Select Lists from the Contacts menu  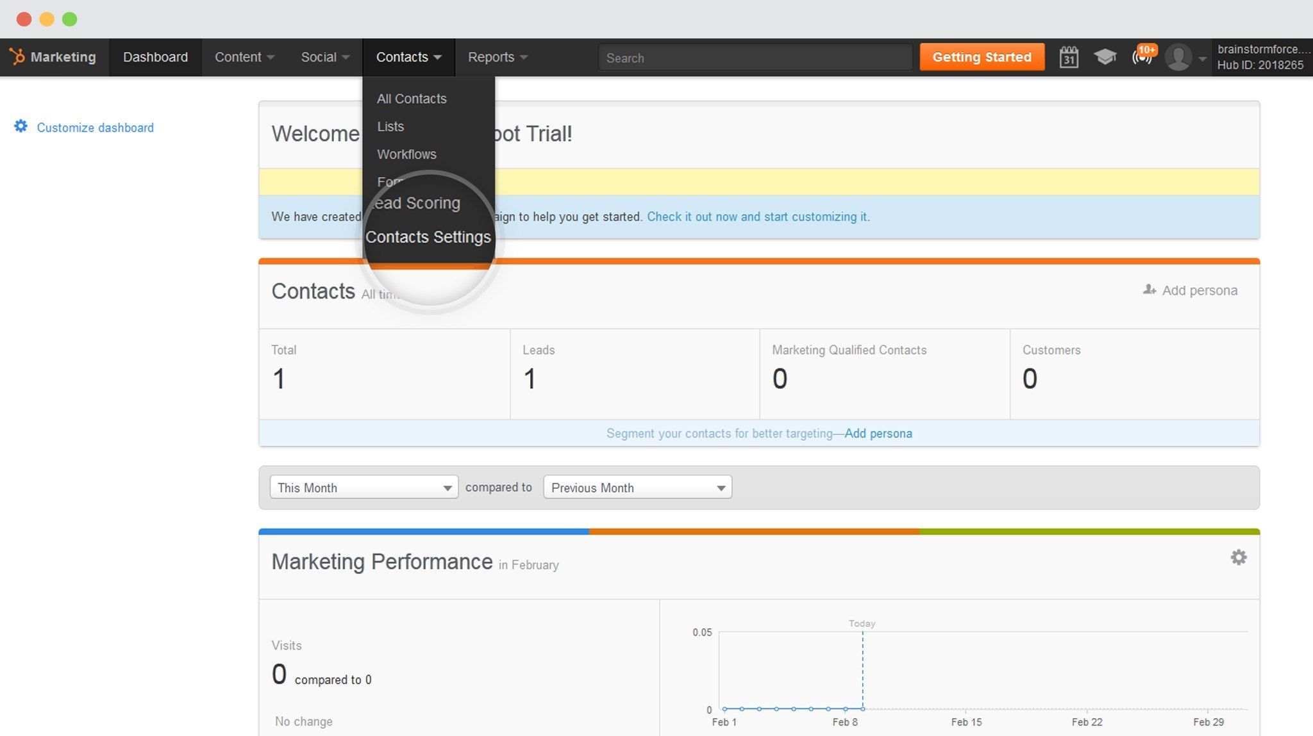390,126
